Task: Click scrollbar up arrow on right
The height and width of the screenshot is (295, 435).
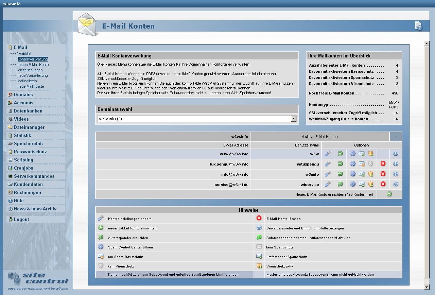Action: 427,44
